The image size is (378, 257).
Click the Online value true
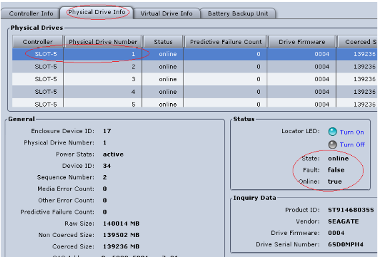point(335,181)
